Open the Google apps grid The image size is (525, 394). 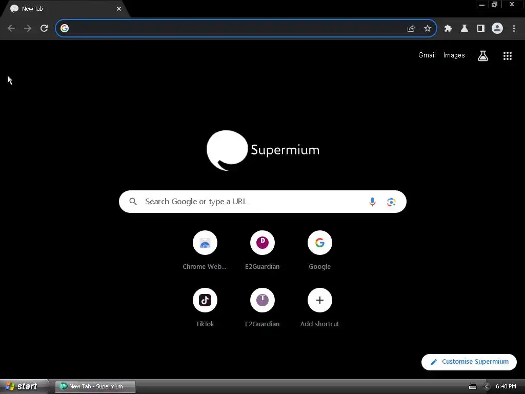507,56
